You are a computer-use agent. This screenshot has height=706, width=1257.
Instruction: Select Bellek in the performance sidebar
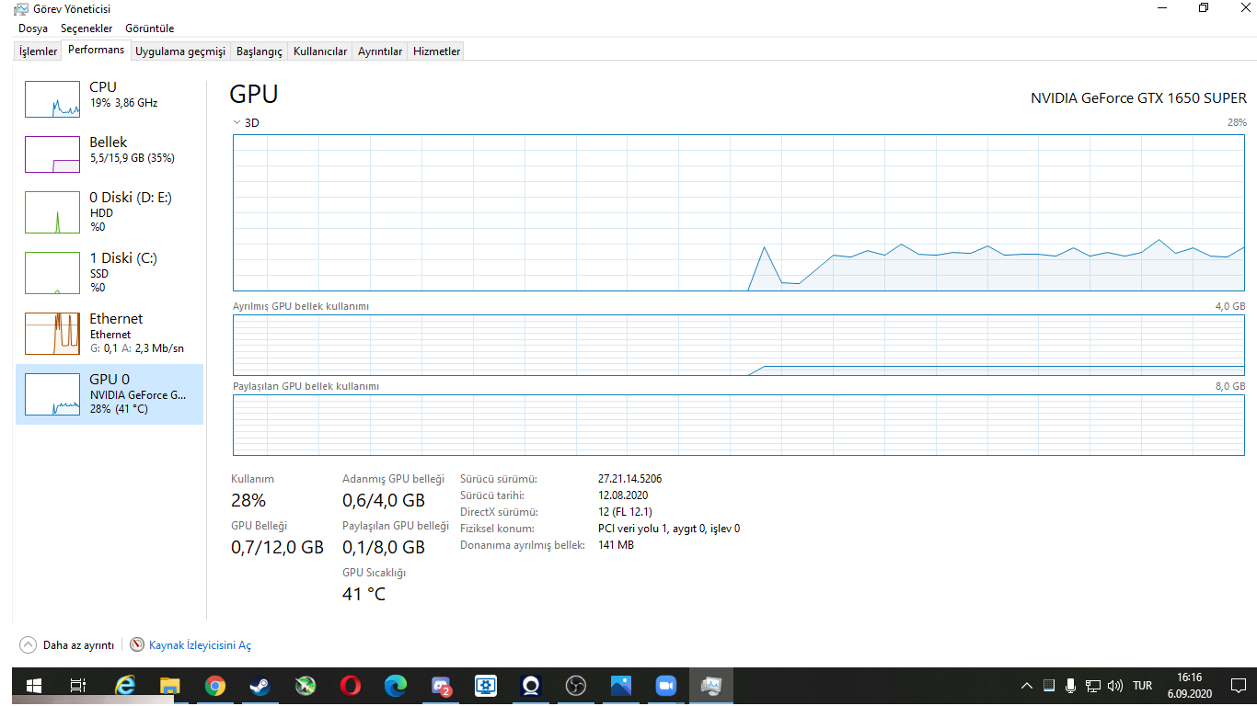tap(110, 154)
